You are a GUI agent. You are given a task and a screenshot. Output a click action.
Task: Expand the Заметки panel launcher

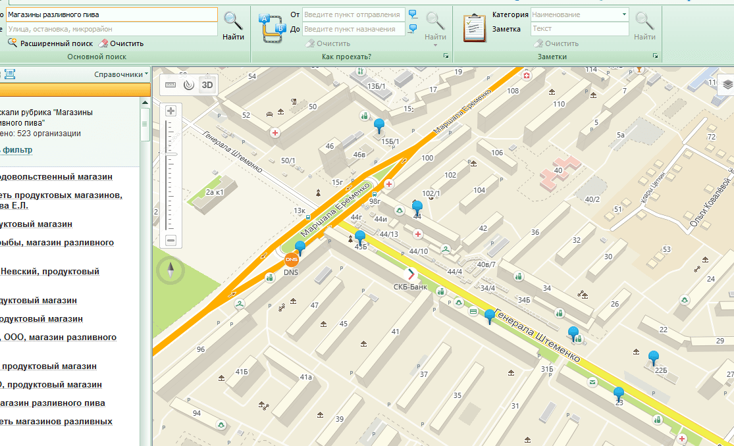click(655, 57)
